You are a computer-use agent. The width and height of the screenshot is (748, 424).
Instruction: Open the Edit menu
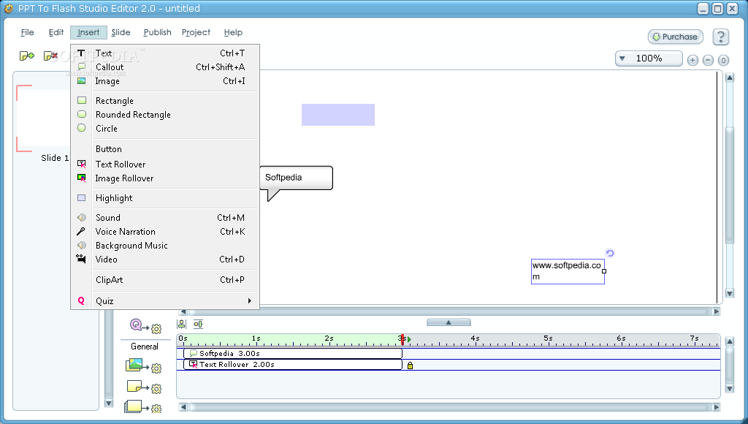pos(56,32)
